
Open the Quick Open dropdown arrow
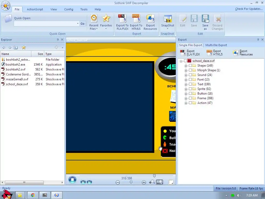tap(78, 24)
